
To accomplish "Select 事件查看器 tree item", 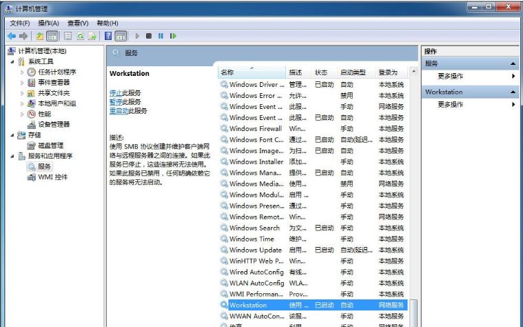I will (x=54, y=82).
